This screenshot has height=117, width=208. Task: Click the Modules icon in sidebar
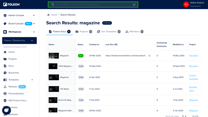click(5, 87)
